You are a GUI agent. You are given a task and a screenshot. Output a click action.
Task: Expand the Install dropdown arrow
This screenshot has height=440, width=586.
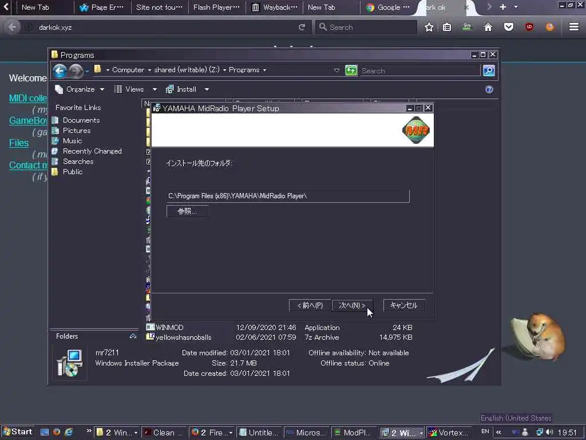pyautogui.click(x=207, y=89)
